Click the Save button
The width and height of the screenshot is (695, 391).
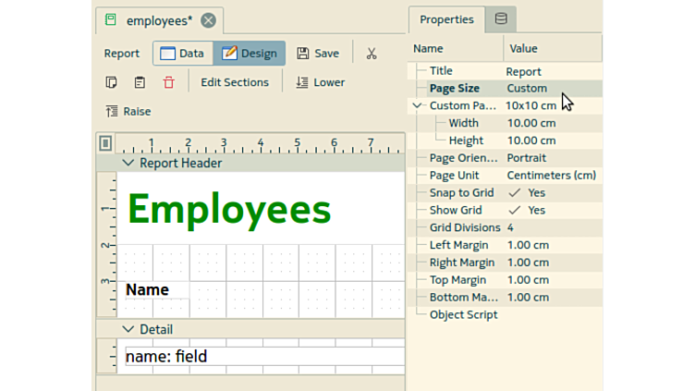(x=318, y=54)
